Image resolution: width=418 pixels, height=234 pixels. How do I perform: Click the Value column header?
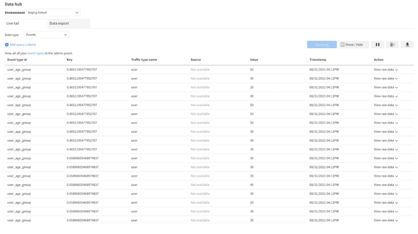pos(254,60)
